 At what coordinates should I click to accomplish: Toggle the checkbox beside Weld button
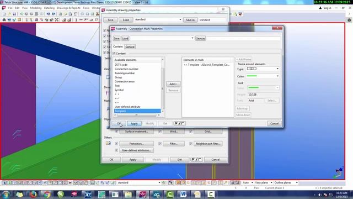pos(160,132)
